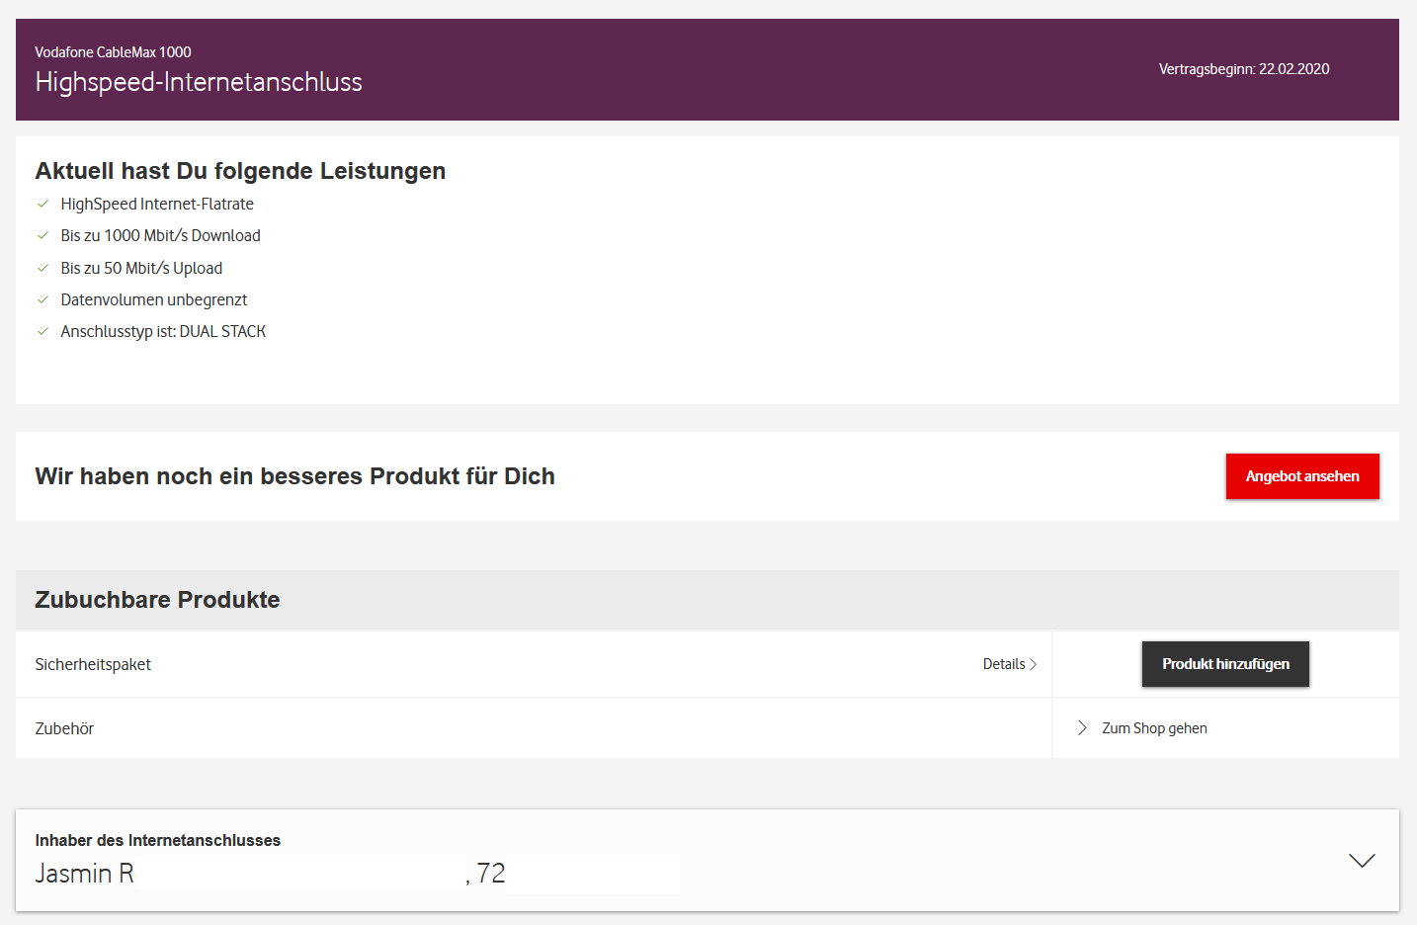The width and height of the screenshot is (1417, 925).
Task: Click the Aktuell hast Du folgende Leistungen heading
Action: (240, 171)
